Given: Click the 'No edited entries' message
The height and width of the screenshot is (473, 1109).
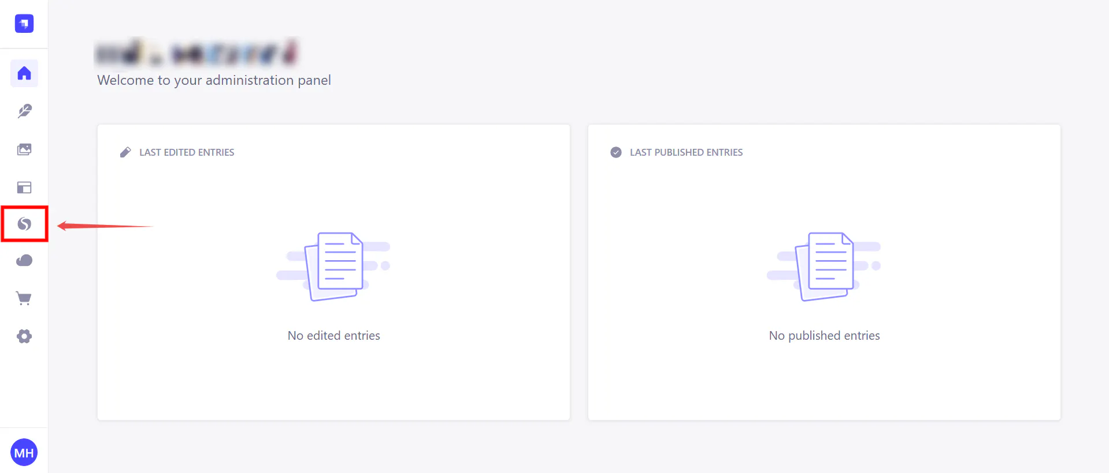Looking at the screenshot, I should pyautogui.click(x=334, y=336).
